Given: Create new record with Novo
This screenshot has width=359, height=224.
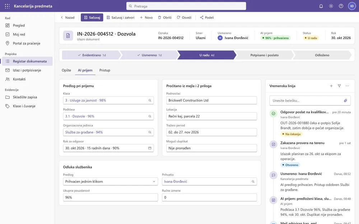Looking at the screenshot, I should coord(146,17).
